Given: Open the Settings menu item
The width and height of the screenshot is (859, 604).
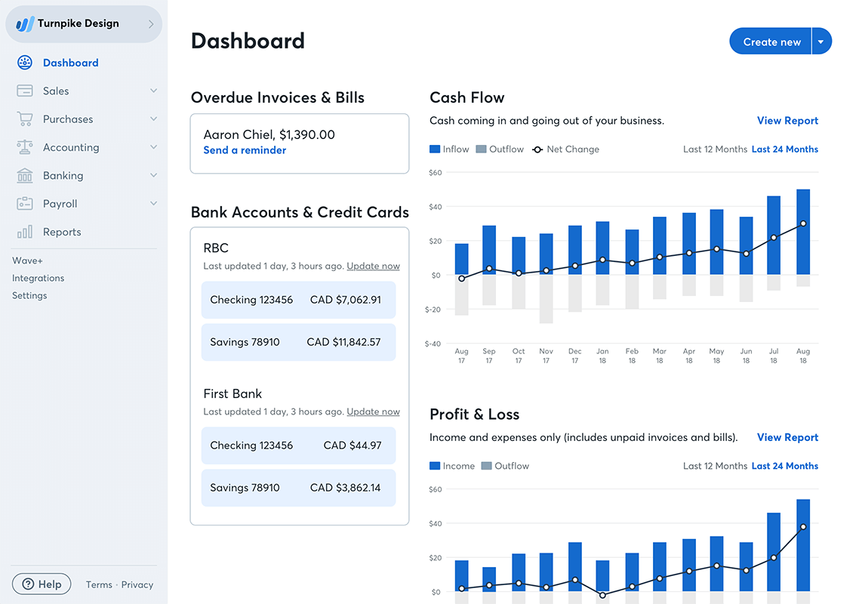Looking at the screenshot, I should [29, 295].
